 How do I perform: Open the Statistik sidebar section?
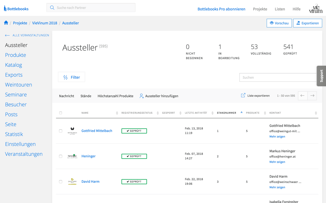(x=14, y=134)
